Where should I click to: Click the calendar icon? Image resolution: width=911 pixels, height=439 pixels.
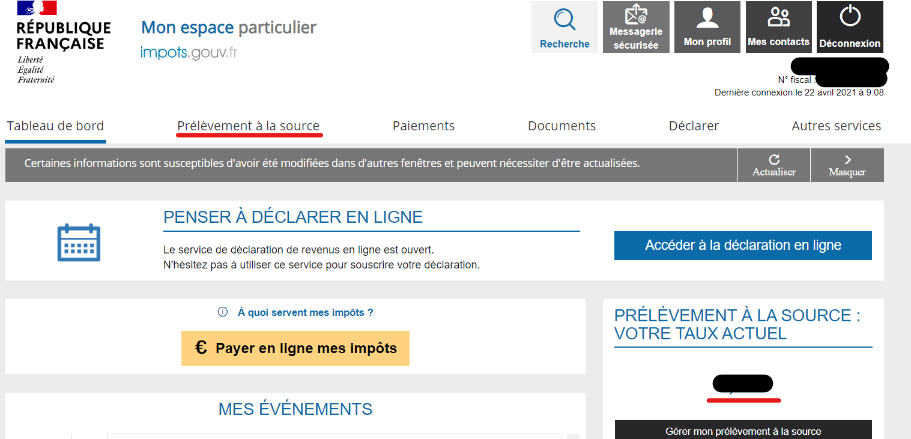(79, 242)
